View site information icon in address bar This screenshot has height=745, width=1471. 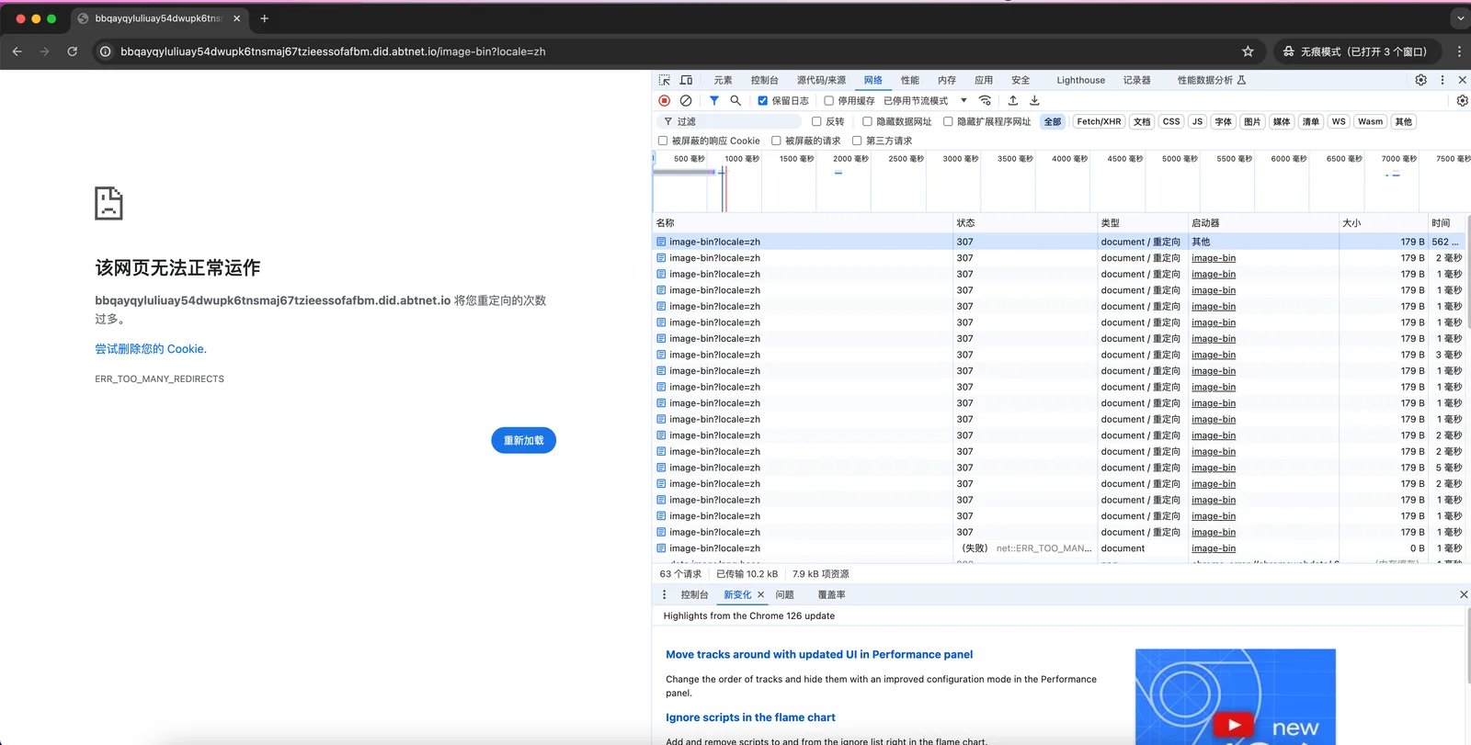106,51
